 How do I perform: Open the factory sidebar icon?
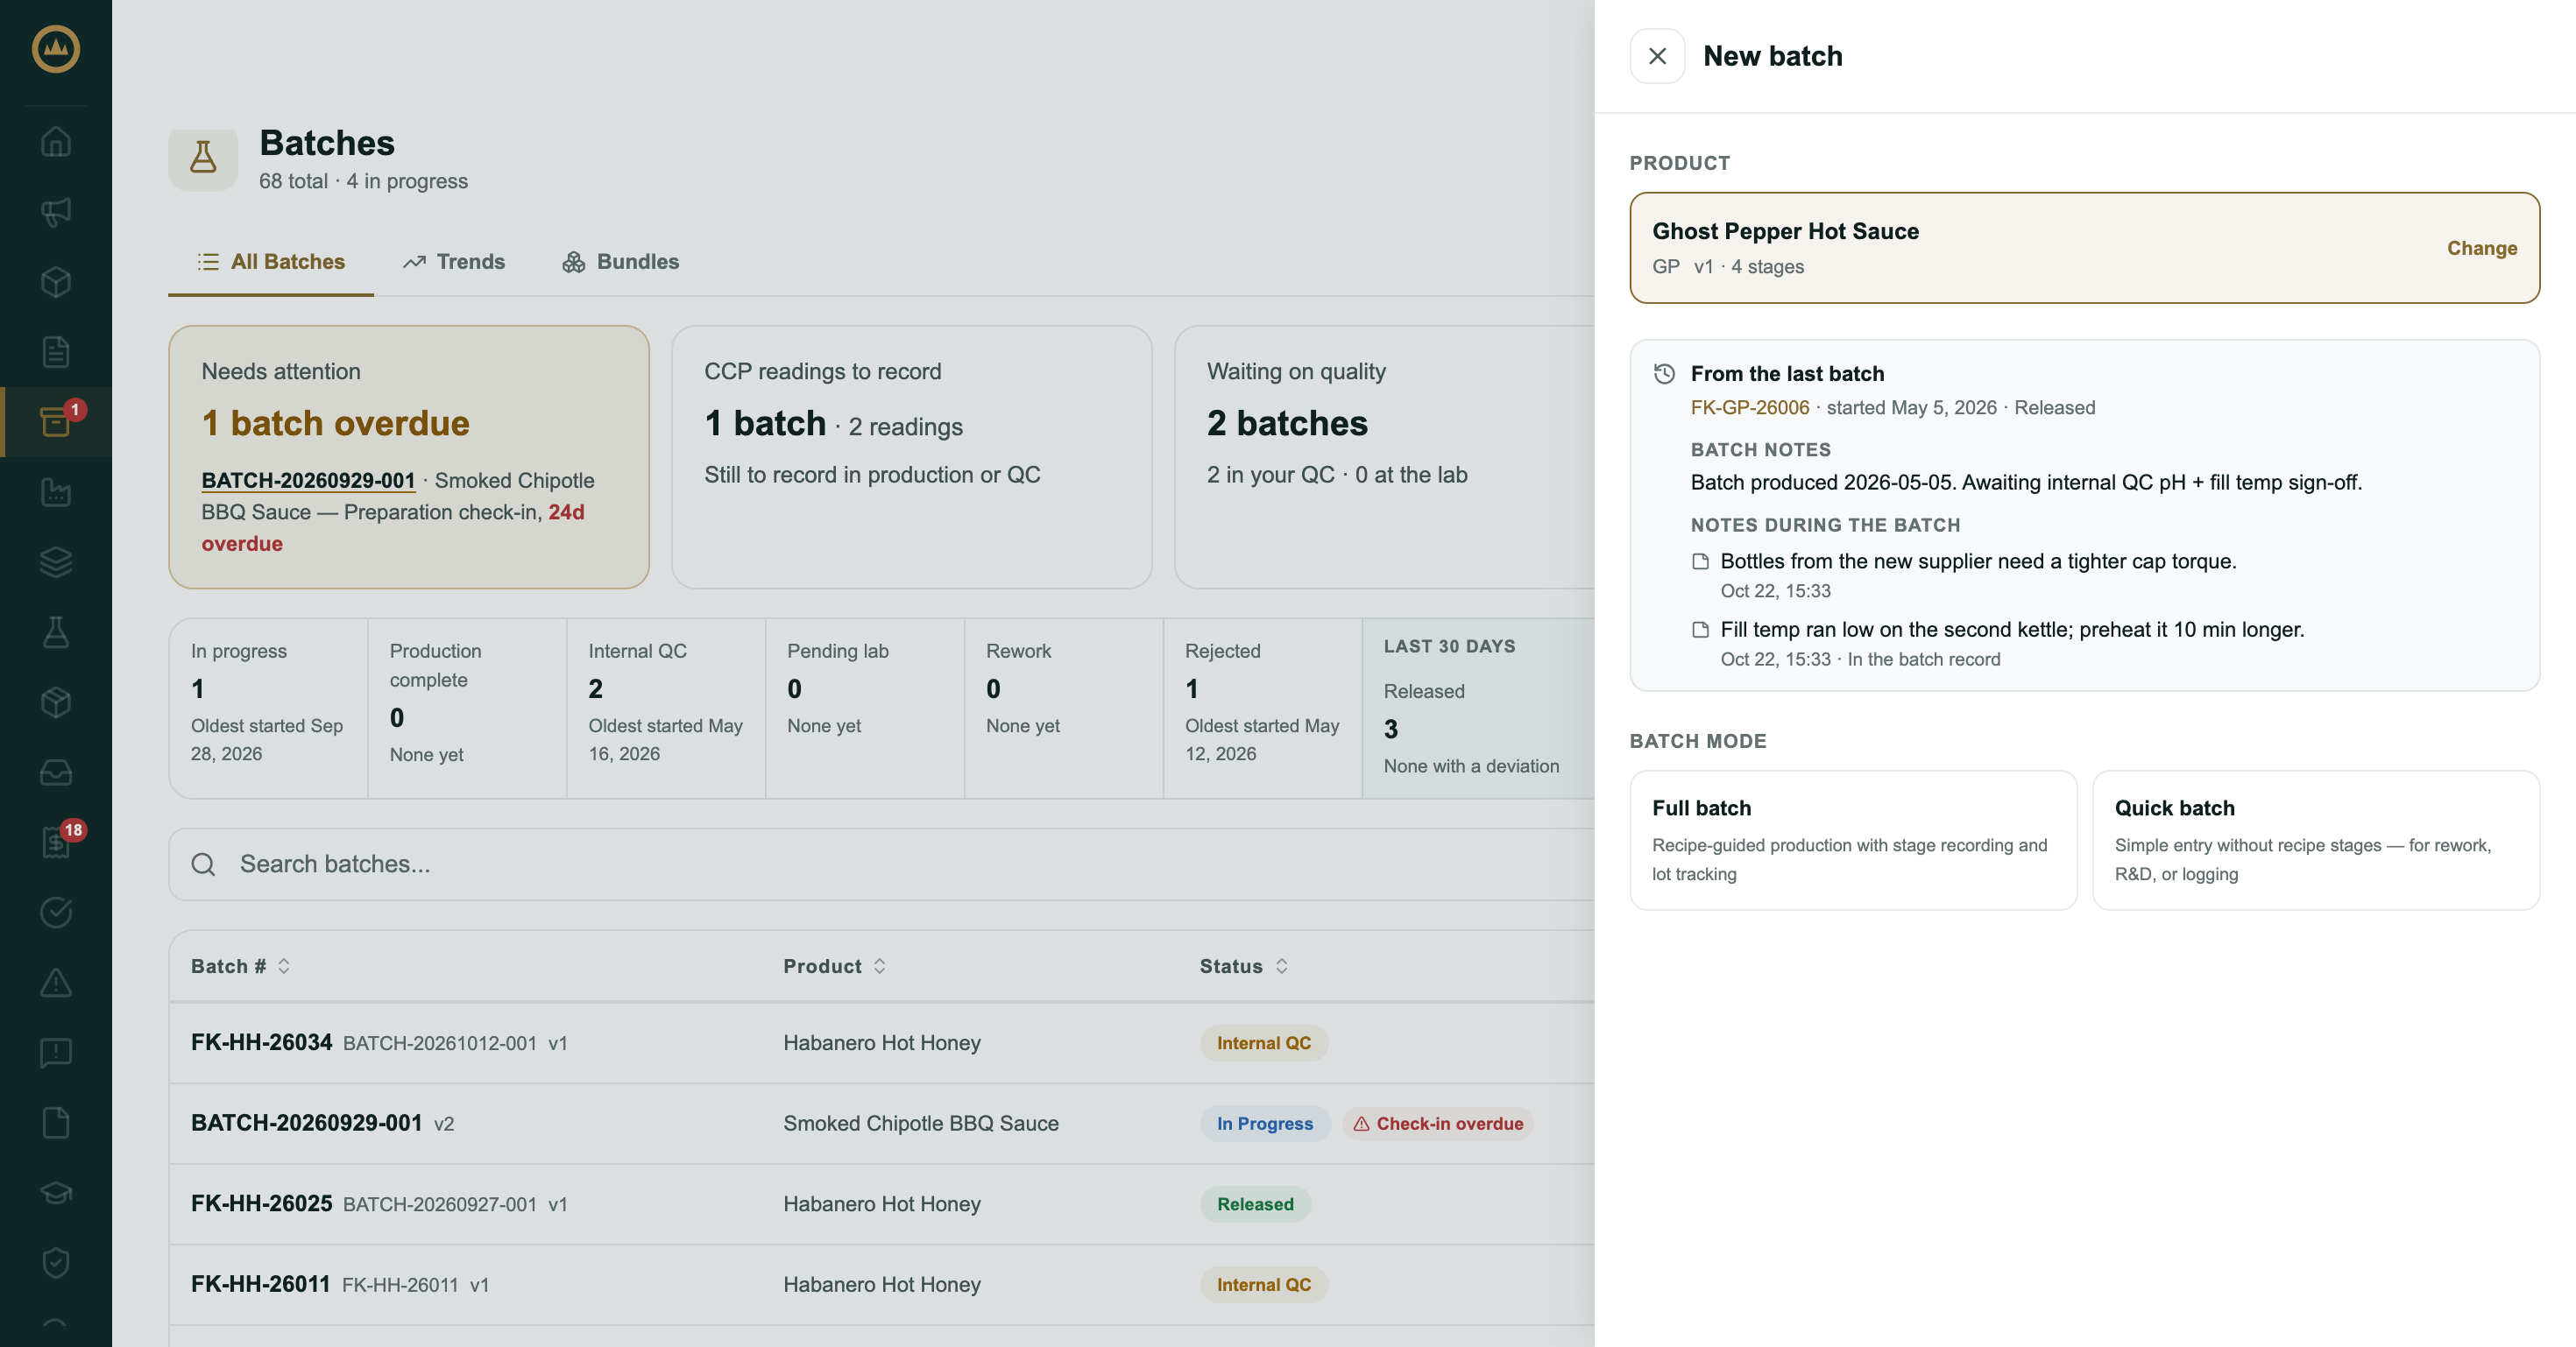click(56, 491)
